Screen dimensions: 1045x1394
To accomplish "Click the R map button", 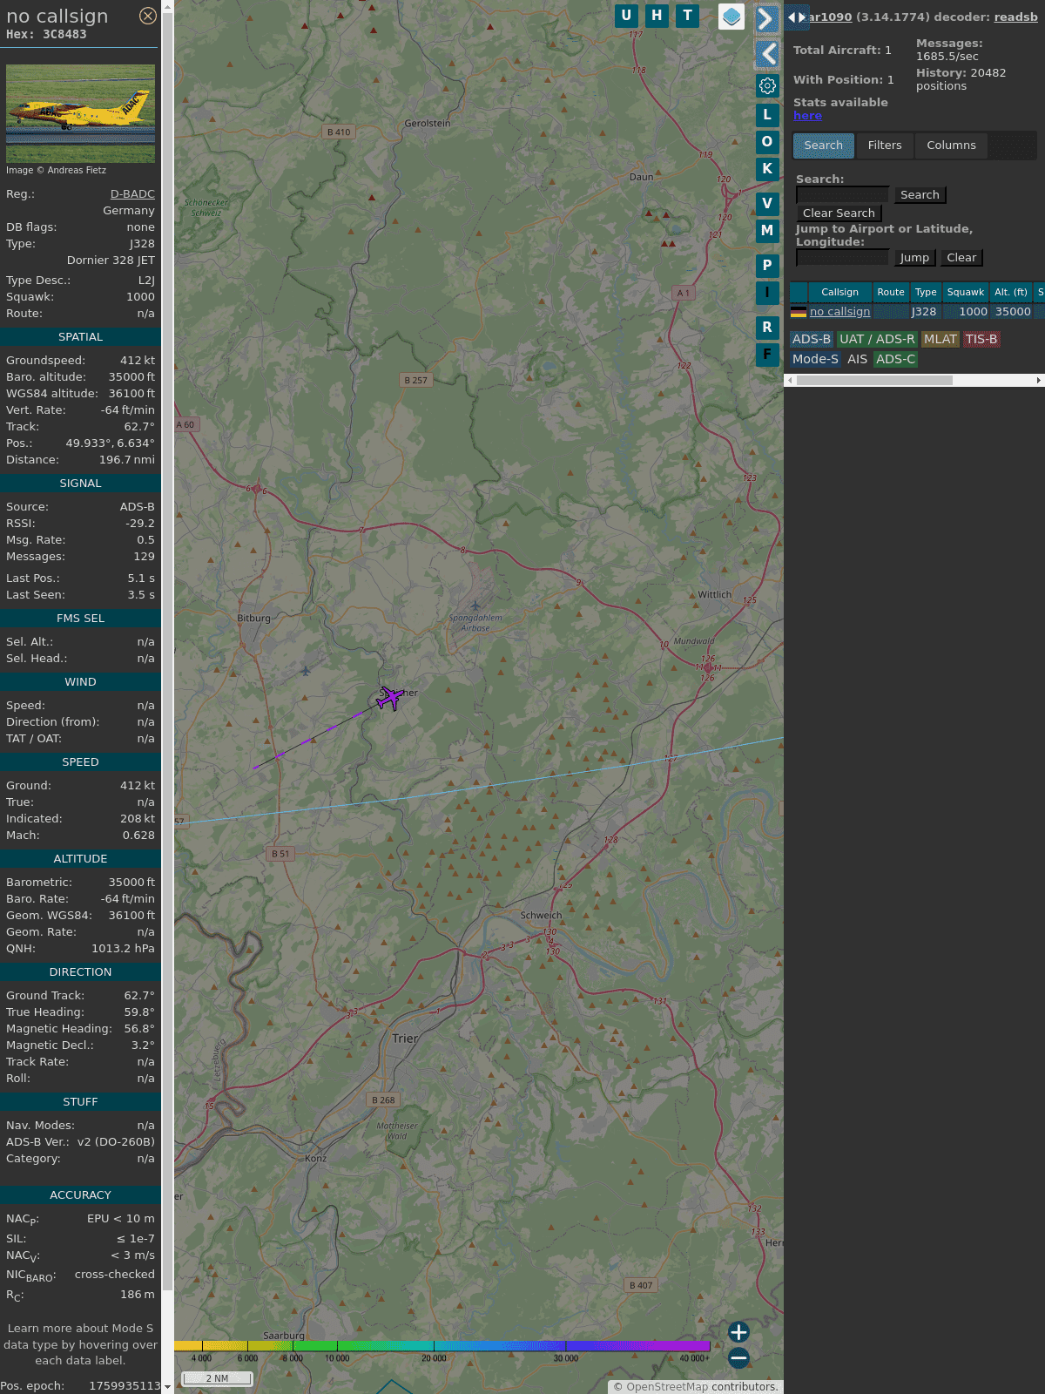I will (x=767, y=328).
